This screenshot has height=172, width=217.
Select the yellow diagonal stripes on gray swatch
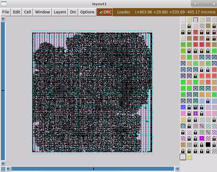point(202,20)
